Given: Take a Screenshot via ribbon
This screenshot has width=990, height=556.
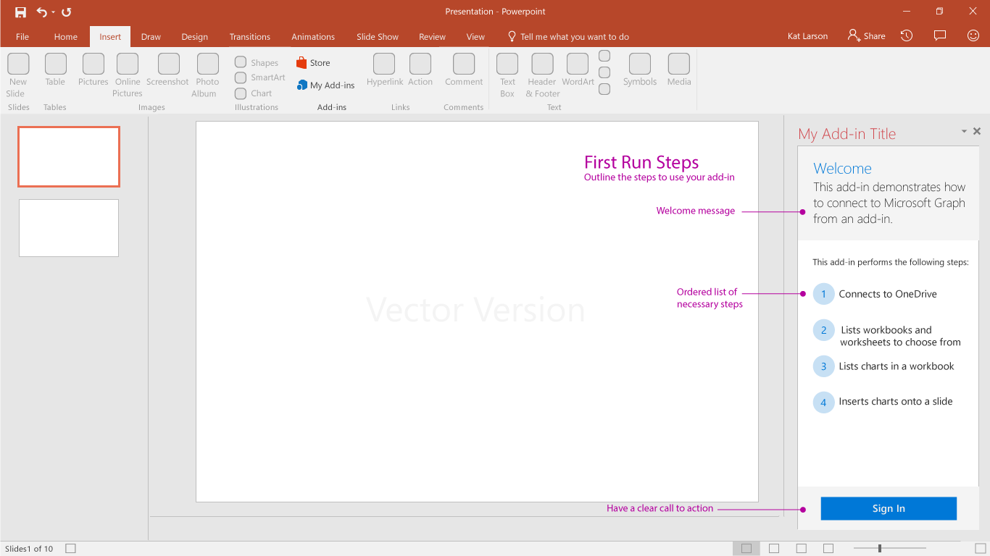Looking at the screenshot, I should click(168, 69).
